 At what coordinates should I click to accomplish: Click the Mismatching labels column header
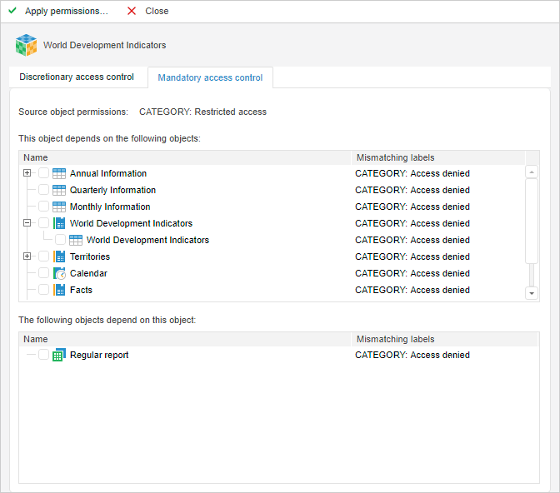395,157
